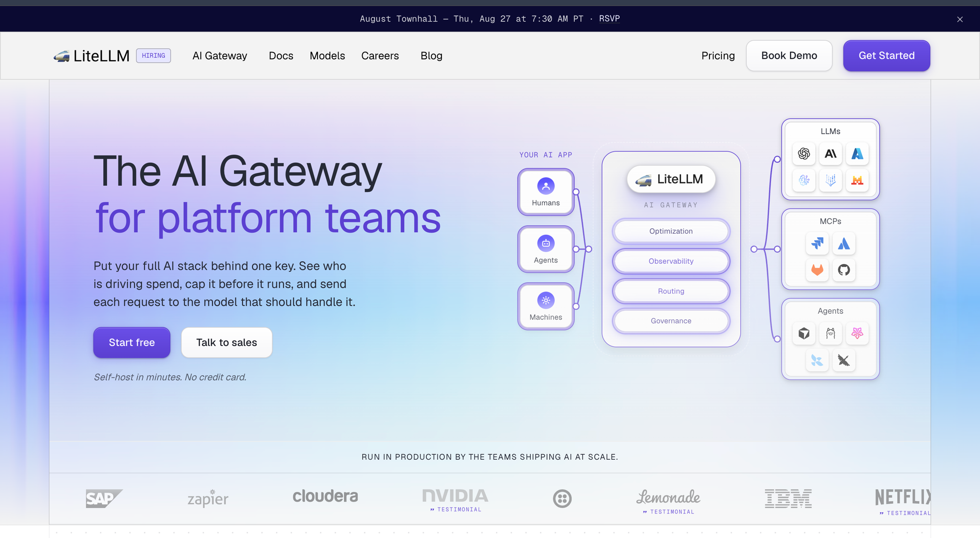
Task: Select the GitHub icon under MCPs
Action: [844, 269]
